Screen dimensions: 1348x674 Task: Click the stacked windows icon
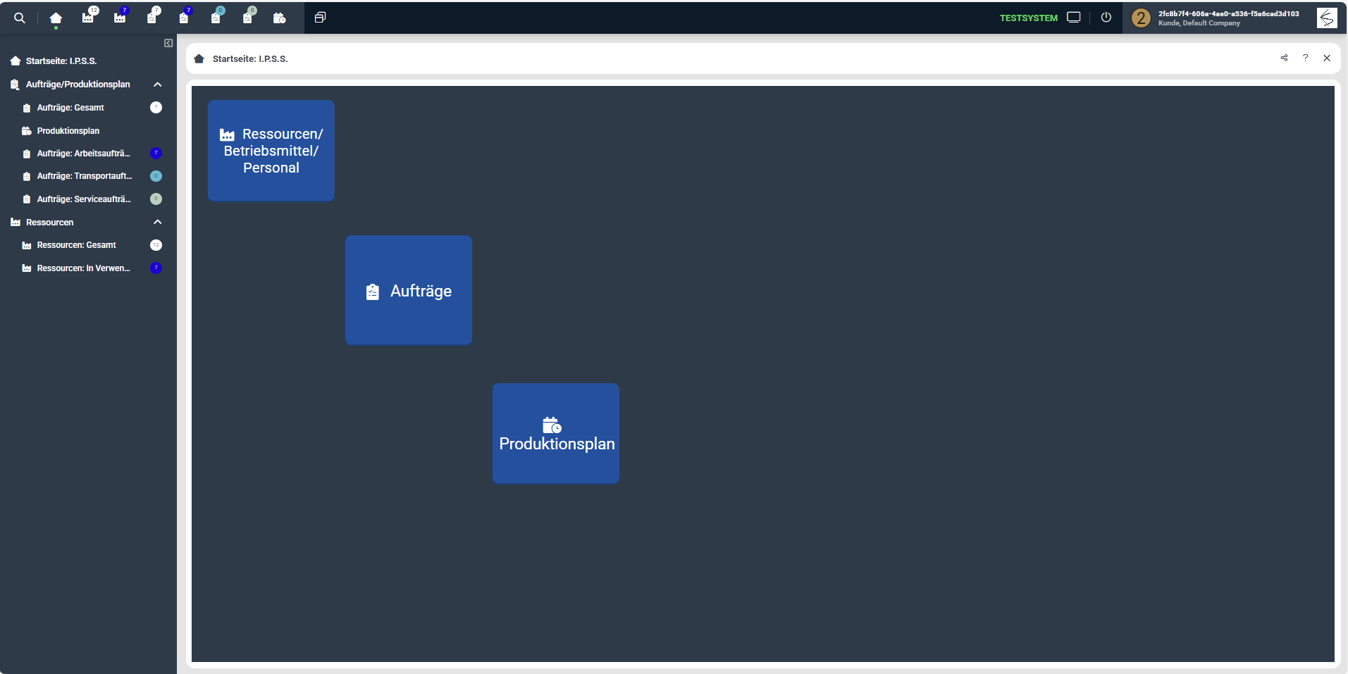pyautogui.click(x=320, y=18)
